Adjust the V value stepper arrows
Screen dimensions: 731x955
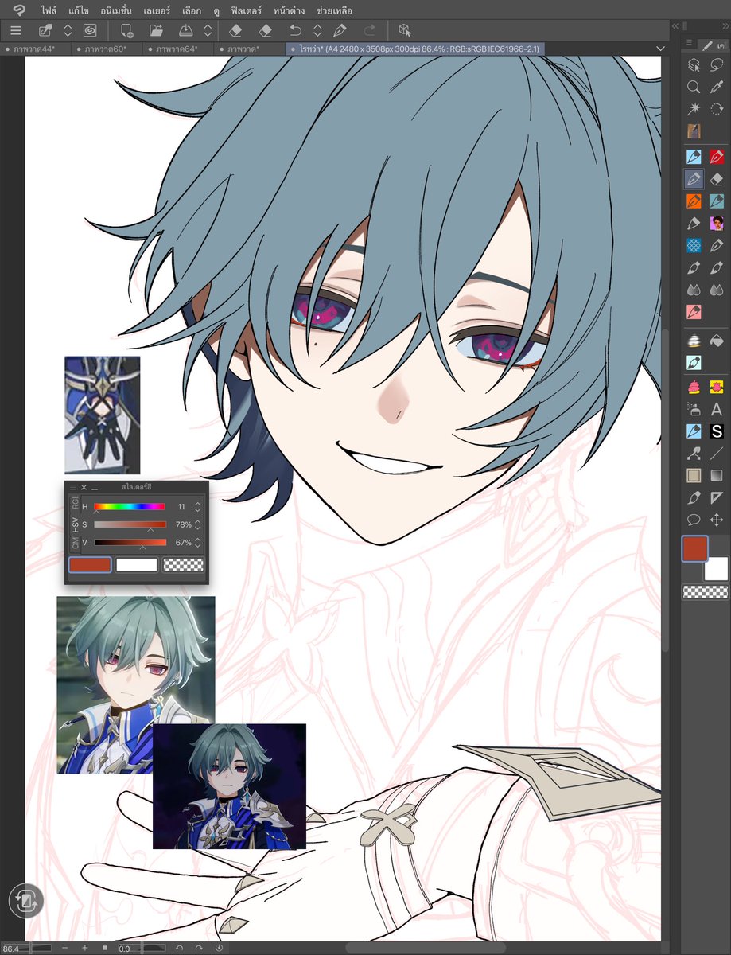(x=198, y=543)
